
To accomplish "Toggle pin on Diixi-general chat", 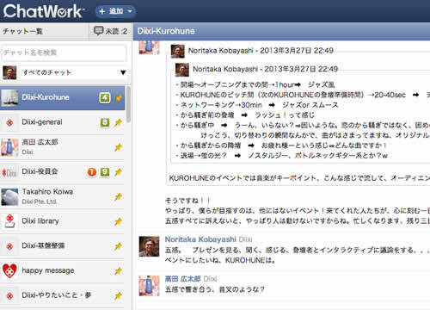I will click(119, 122).
